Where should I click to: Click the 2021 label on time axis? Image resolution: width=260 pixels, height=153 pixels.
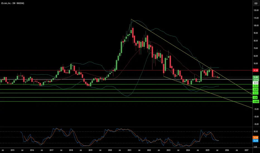[129, 150]
